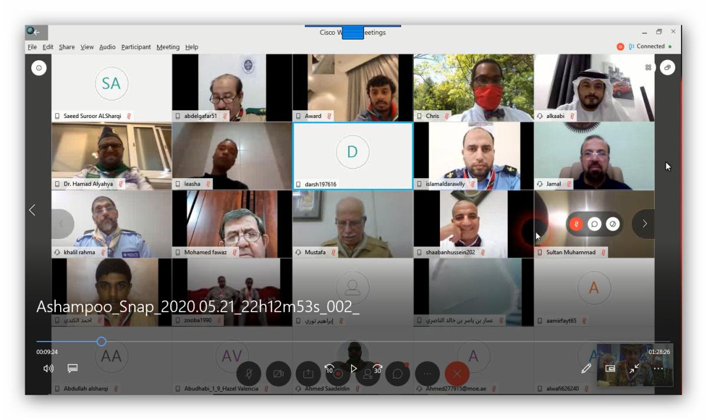
Task: Open the Participant menu
Action: click(136, 47)
